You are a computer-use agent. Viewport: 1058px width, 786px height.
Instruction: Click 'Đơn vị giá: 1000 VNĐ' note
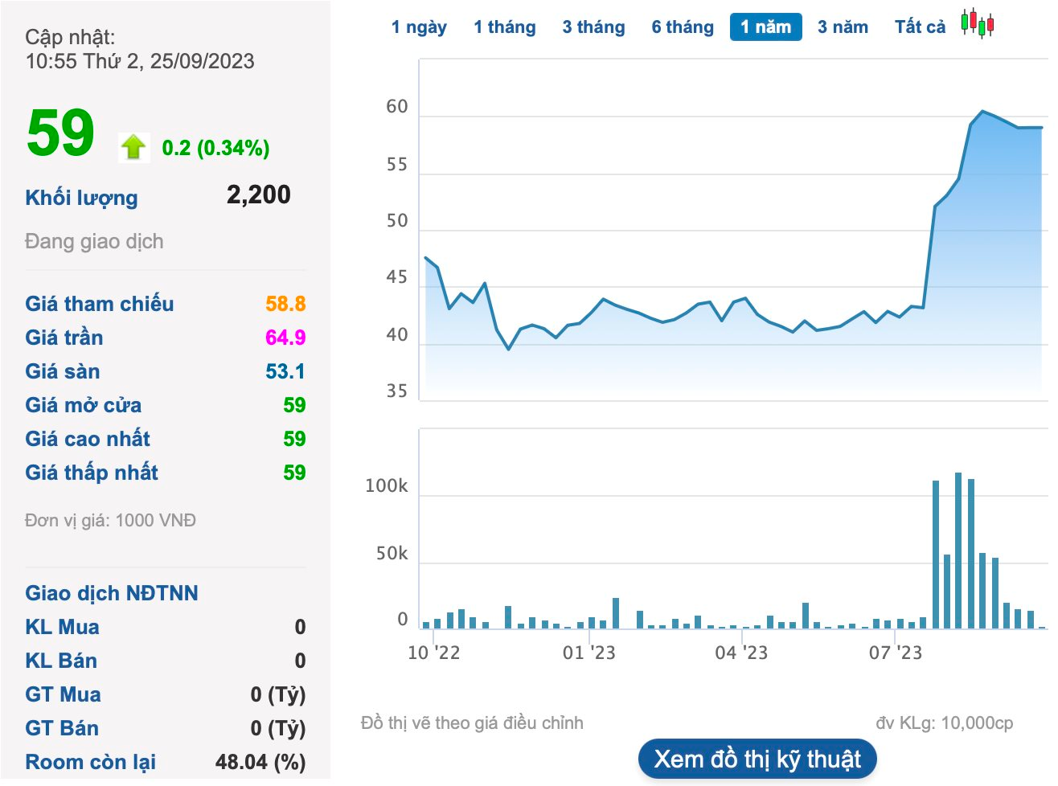(110, 521)
